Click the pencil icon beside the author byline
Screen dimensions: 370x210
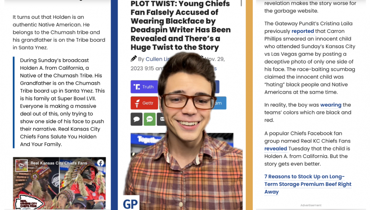click(133, 58)
